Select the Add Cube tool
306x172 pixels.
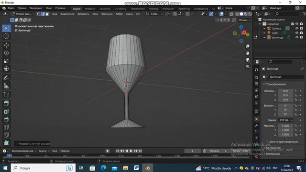tap(6, 95)
